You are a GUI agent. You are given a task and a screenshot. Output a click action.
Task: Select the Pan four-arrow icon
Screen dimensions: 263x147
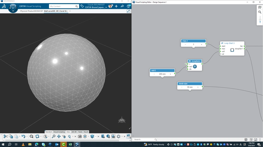[59, 136]
